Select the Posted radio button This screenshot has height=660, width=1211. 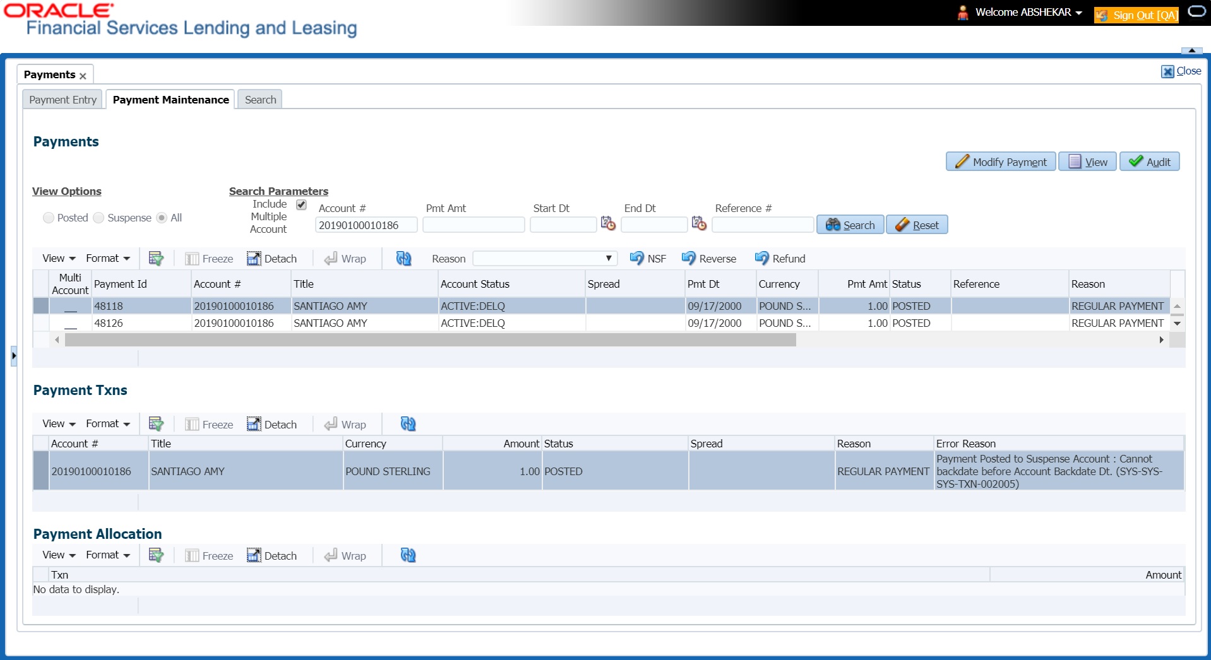click(x=49, y=218)
